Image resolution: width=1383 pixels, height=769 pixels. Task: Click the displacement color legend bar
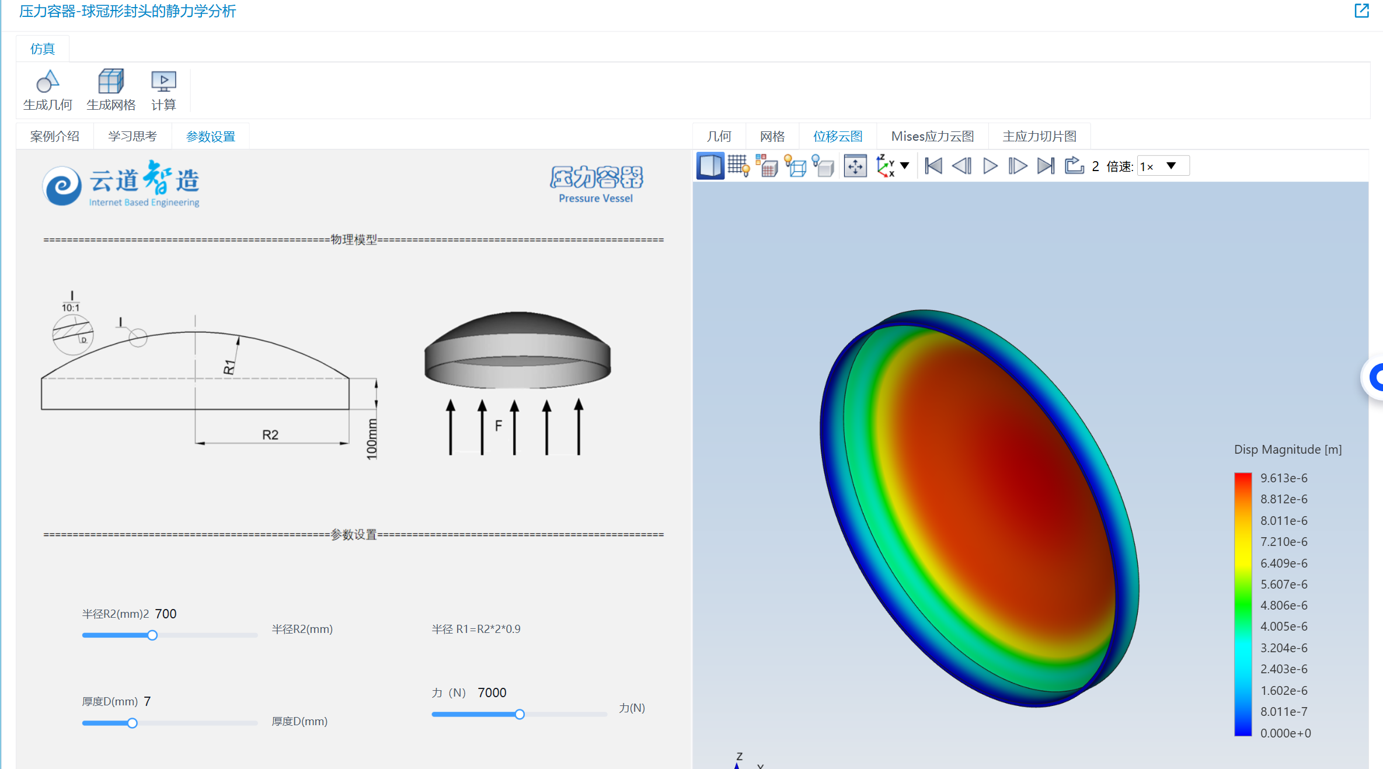1243,604
